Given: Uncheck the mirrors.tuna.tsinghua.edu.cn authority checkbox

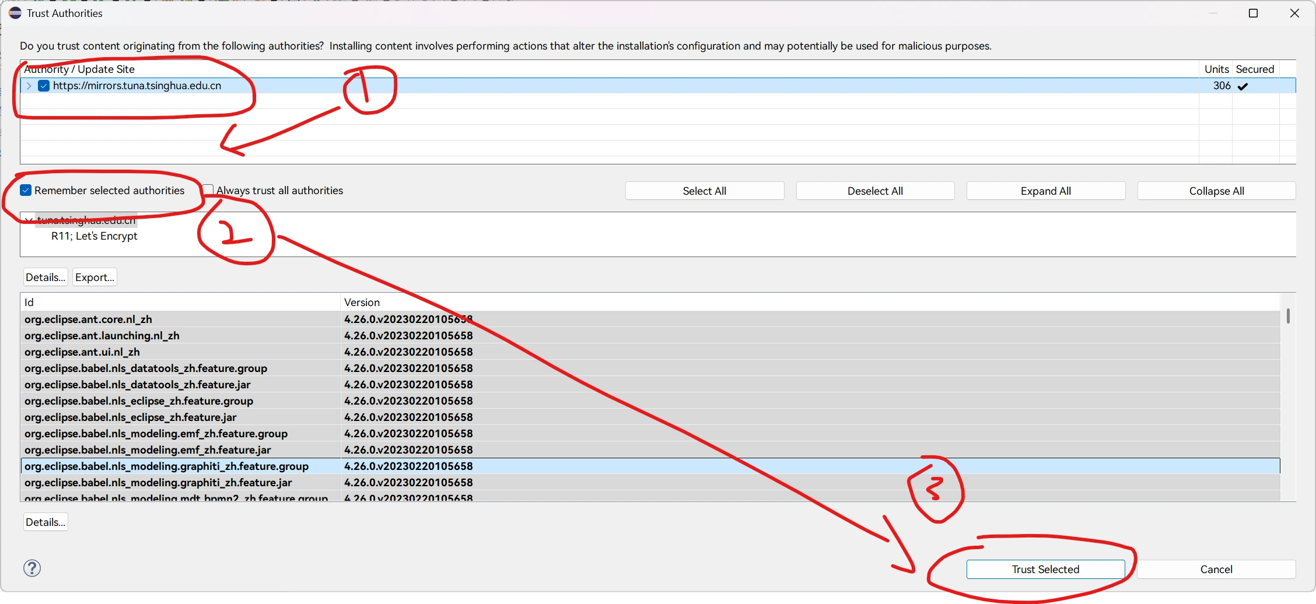Looking at the screenshot, I should tap(44, 86).
